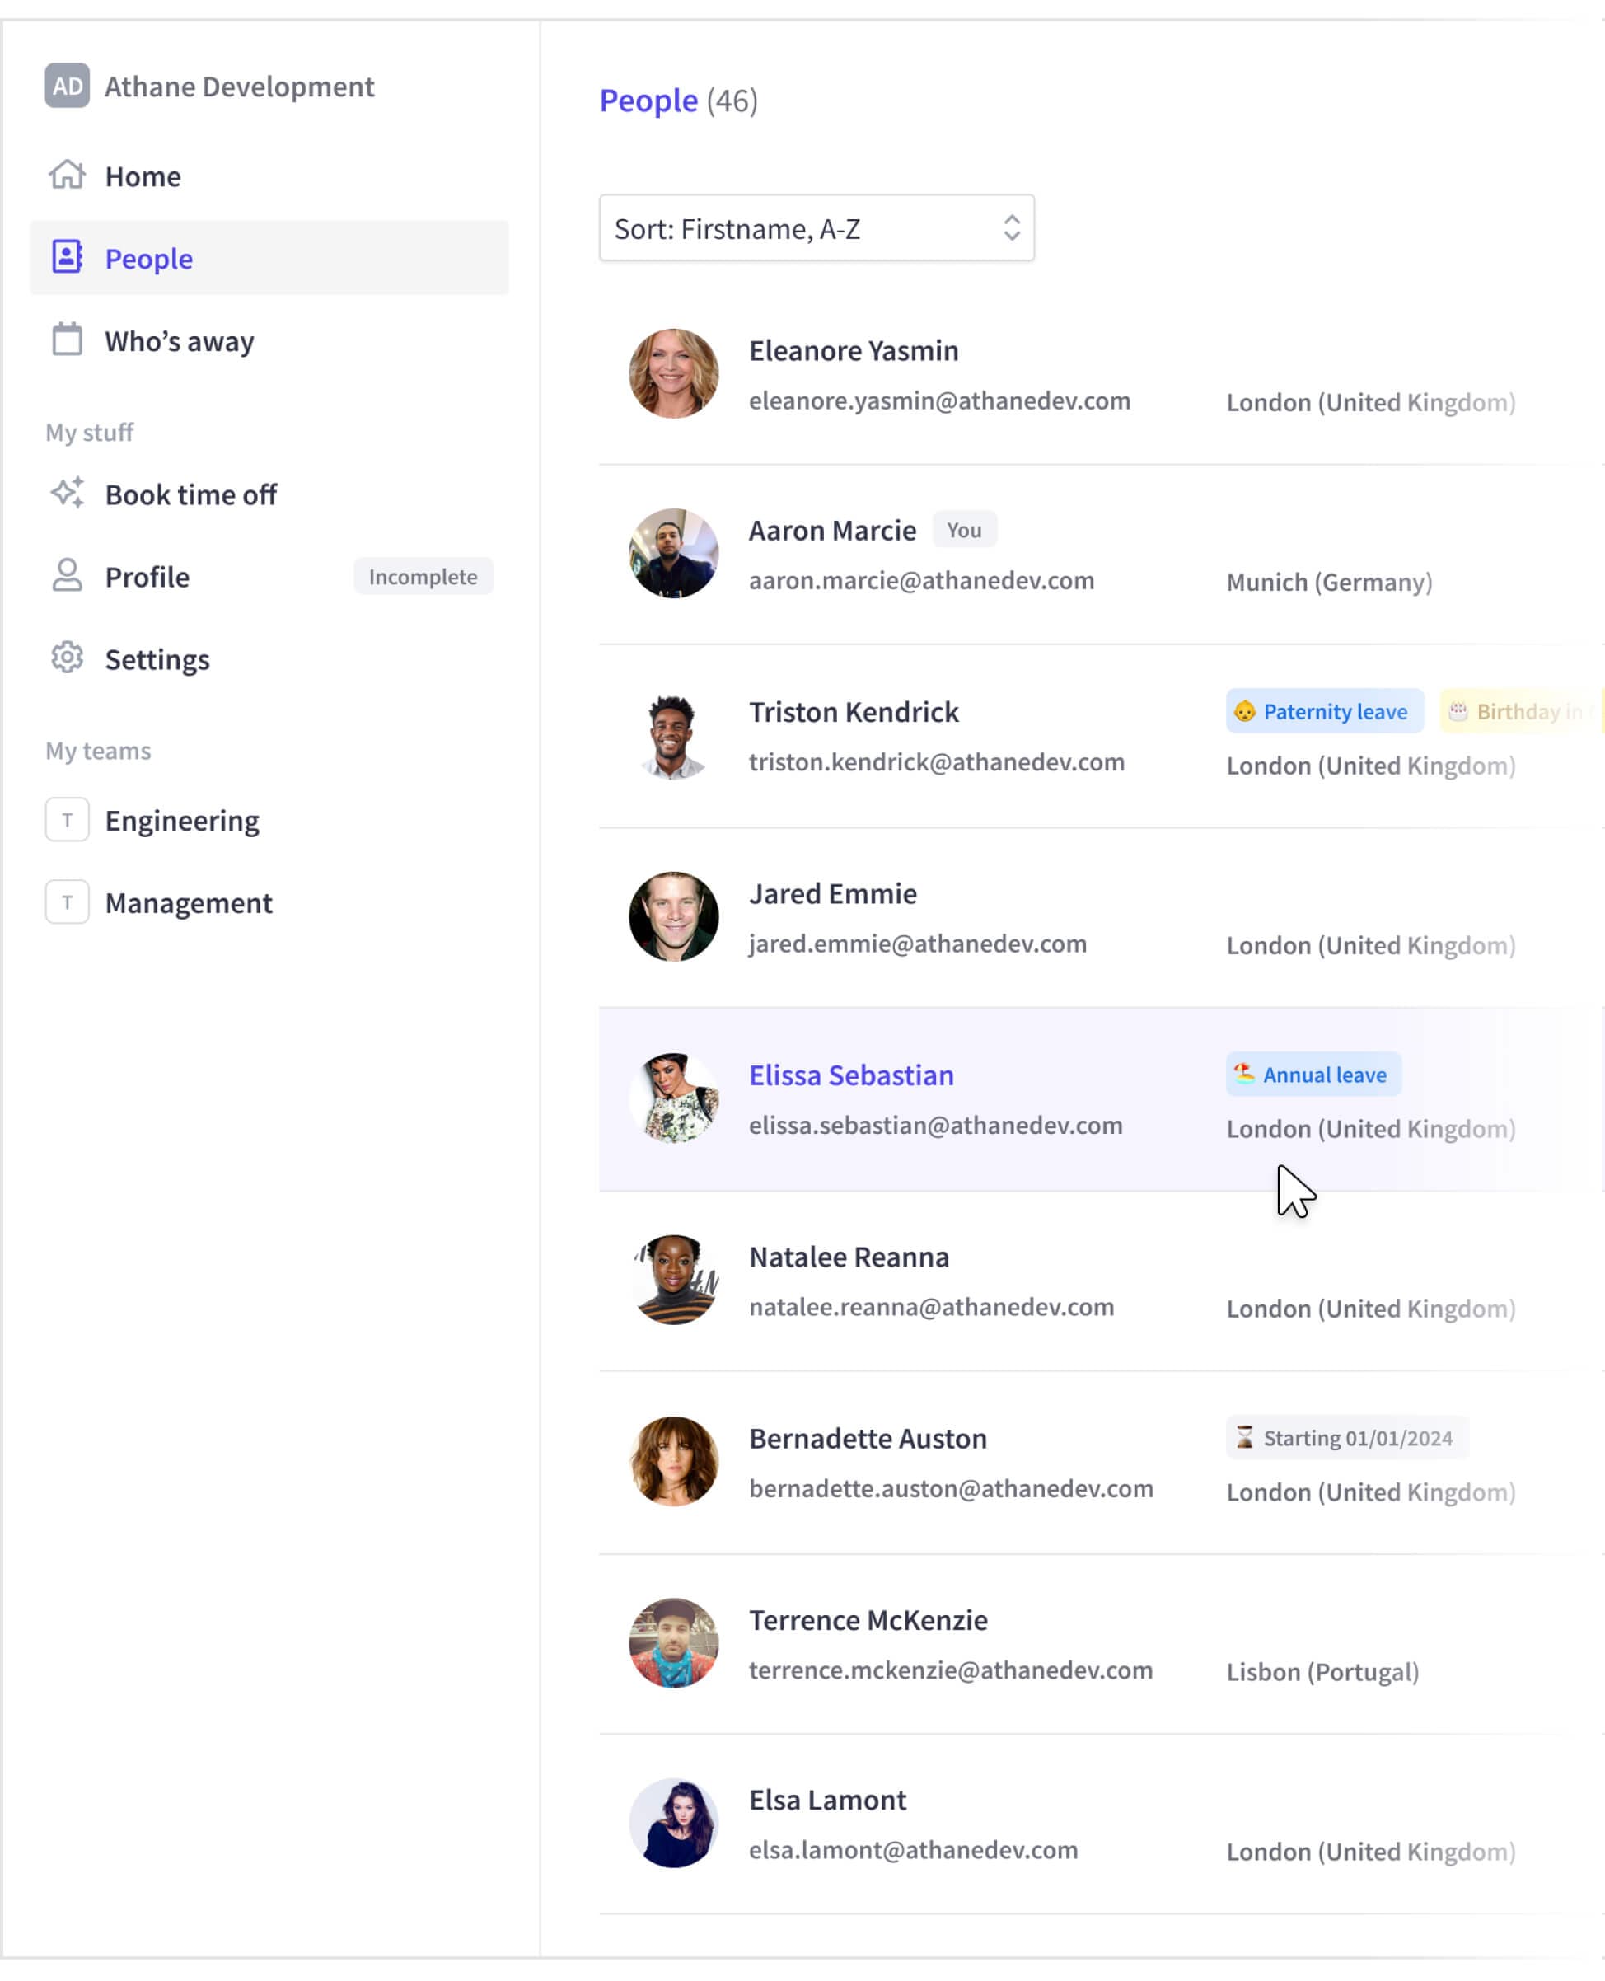The height and width of the screenshot is (1981, 1605).
Task: Click the baby emoji on Paternity leave
Action: [x=1245, y=711]
